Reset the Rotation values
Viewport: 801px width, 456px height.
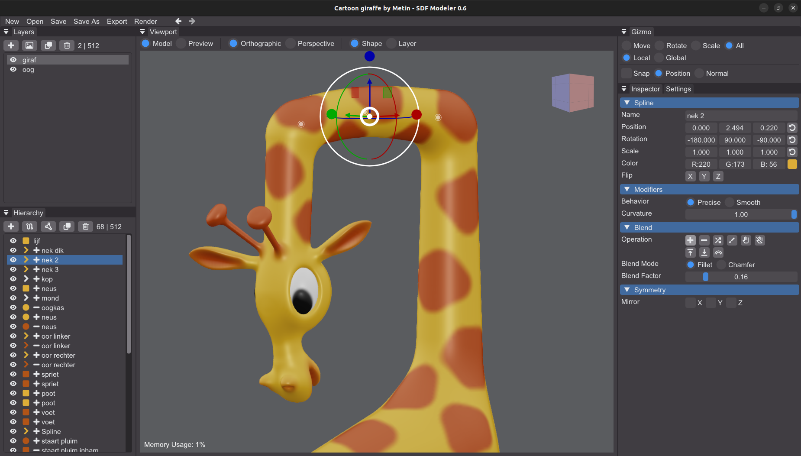[792, 140]
